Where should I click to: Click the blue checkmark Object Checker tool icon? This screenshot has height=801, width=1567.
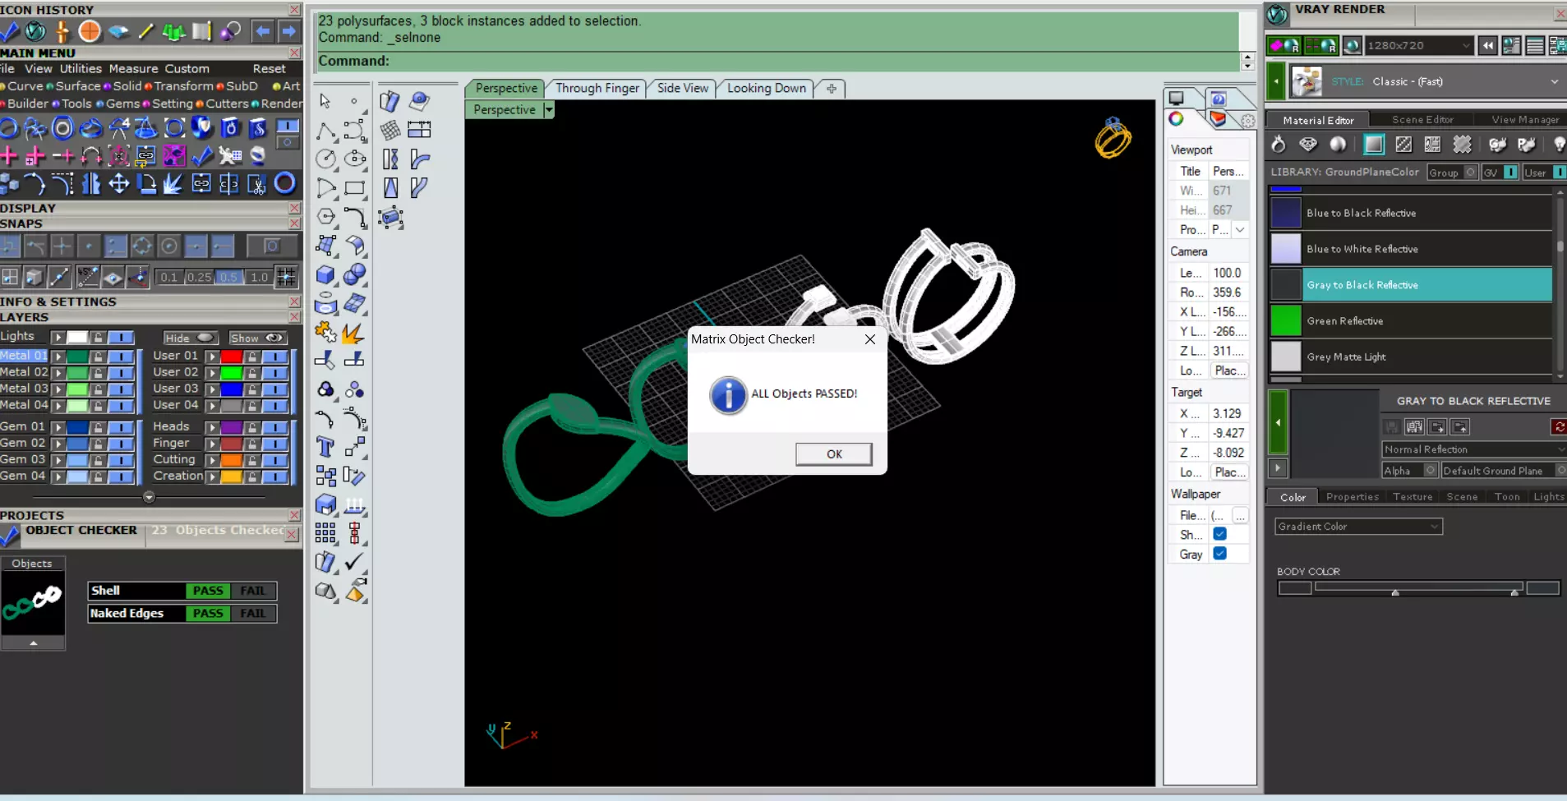(x=202, y=155)
